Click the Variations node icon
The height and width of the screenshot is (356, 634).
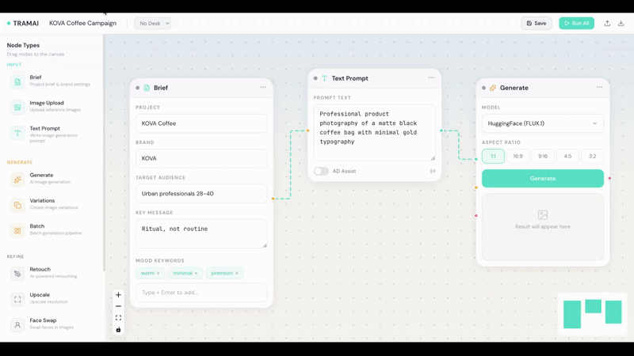(x=17, y=205)
